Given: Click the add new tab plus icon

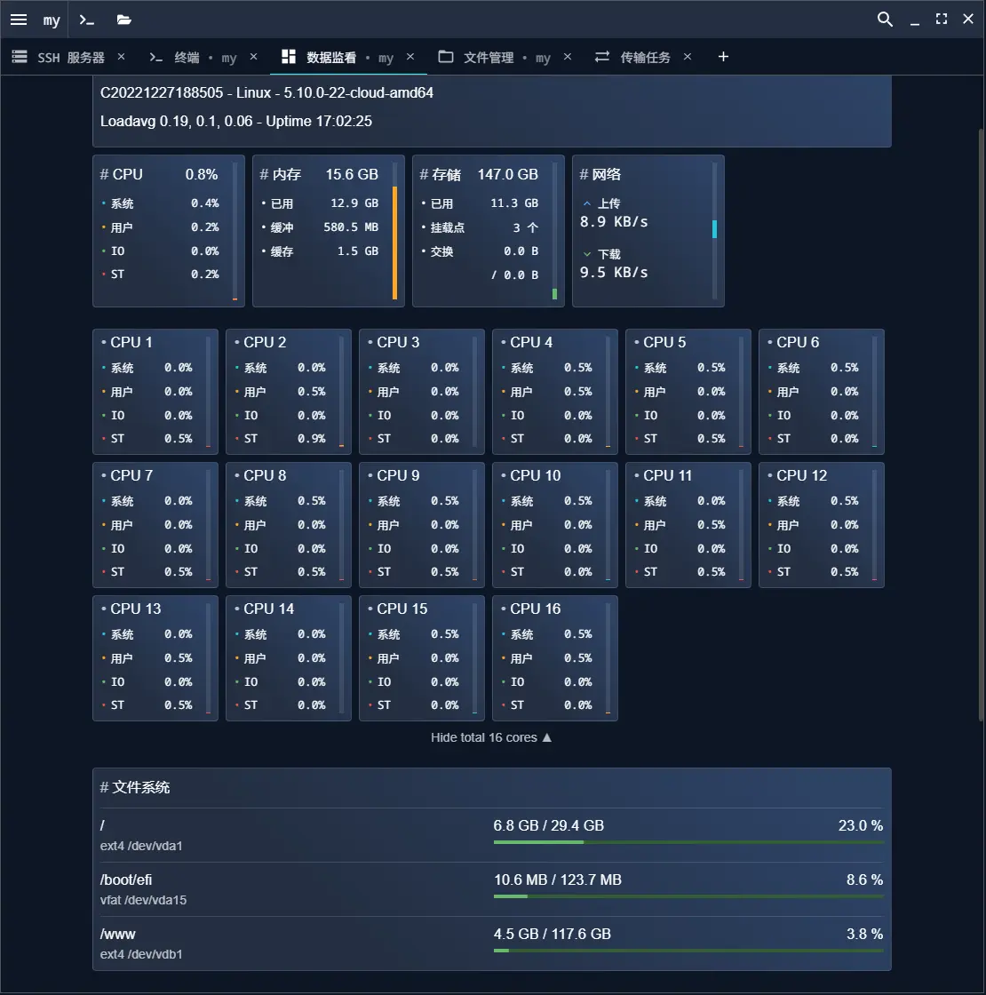Looking at the screenshot, I should point(723,57).
